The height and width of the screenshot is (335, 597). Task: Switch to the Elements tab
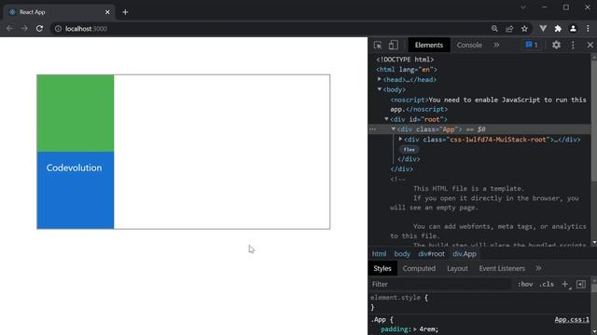pos(429,46)
